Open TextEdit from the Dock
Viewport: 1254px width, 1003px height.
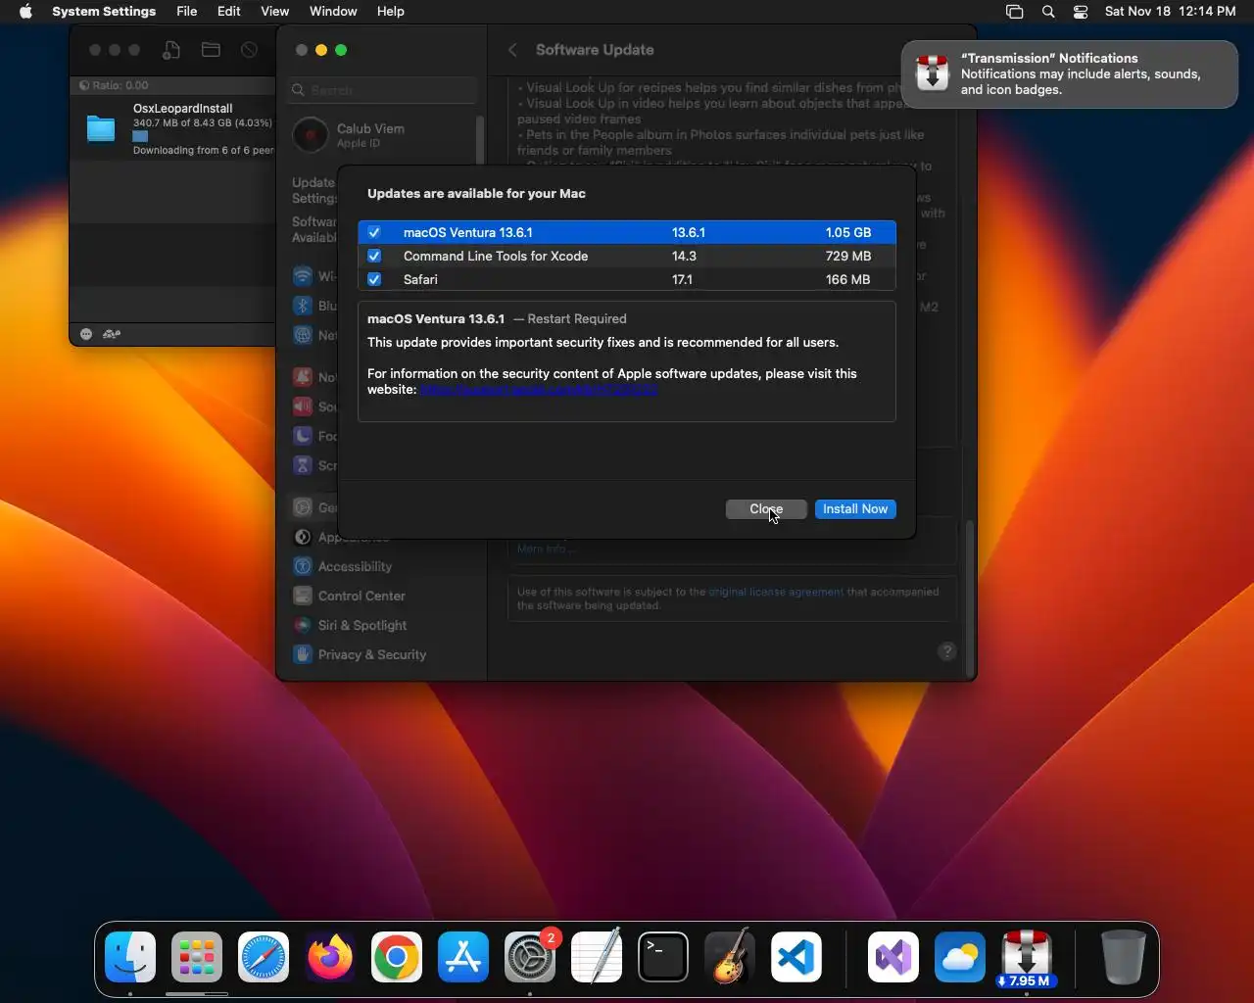pos(597,957)
